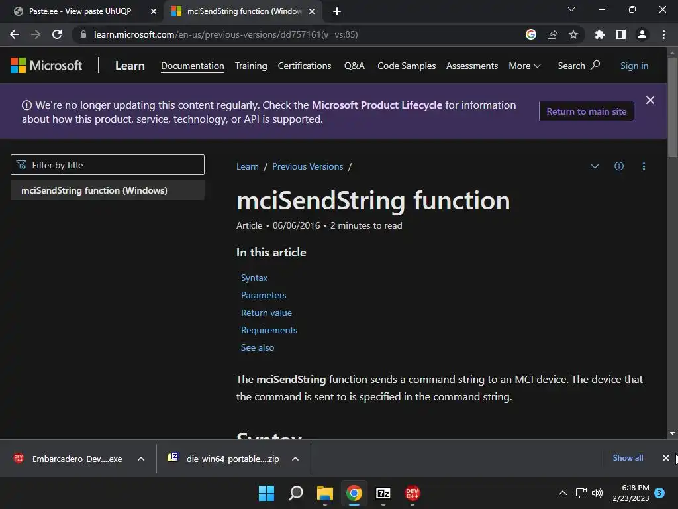Click the Previous Versions breadcrumb
The width and height of the screenshot is (678, 509).
click(307, 166)
